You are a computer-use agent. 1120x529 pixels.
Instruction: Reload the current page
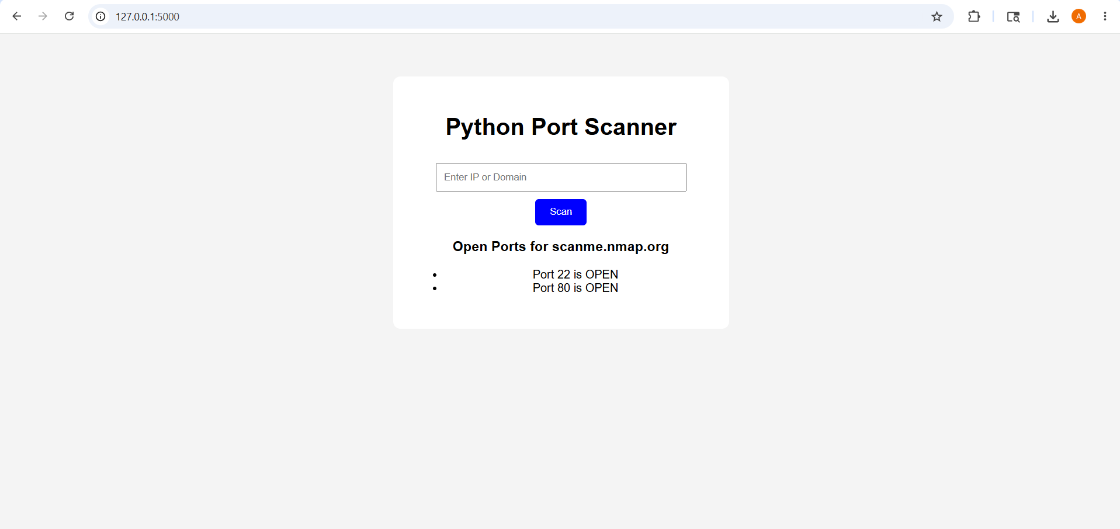[x=69, y=16]
